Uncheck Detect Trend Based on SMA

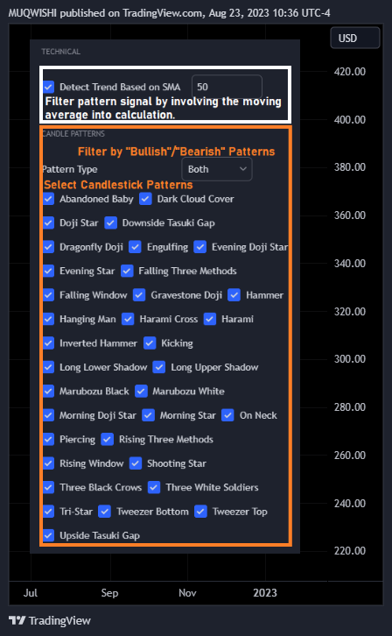pyautogui.click(x=49, y=87)
